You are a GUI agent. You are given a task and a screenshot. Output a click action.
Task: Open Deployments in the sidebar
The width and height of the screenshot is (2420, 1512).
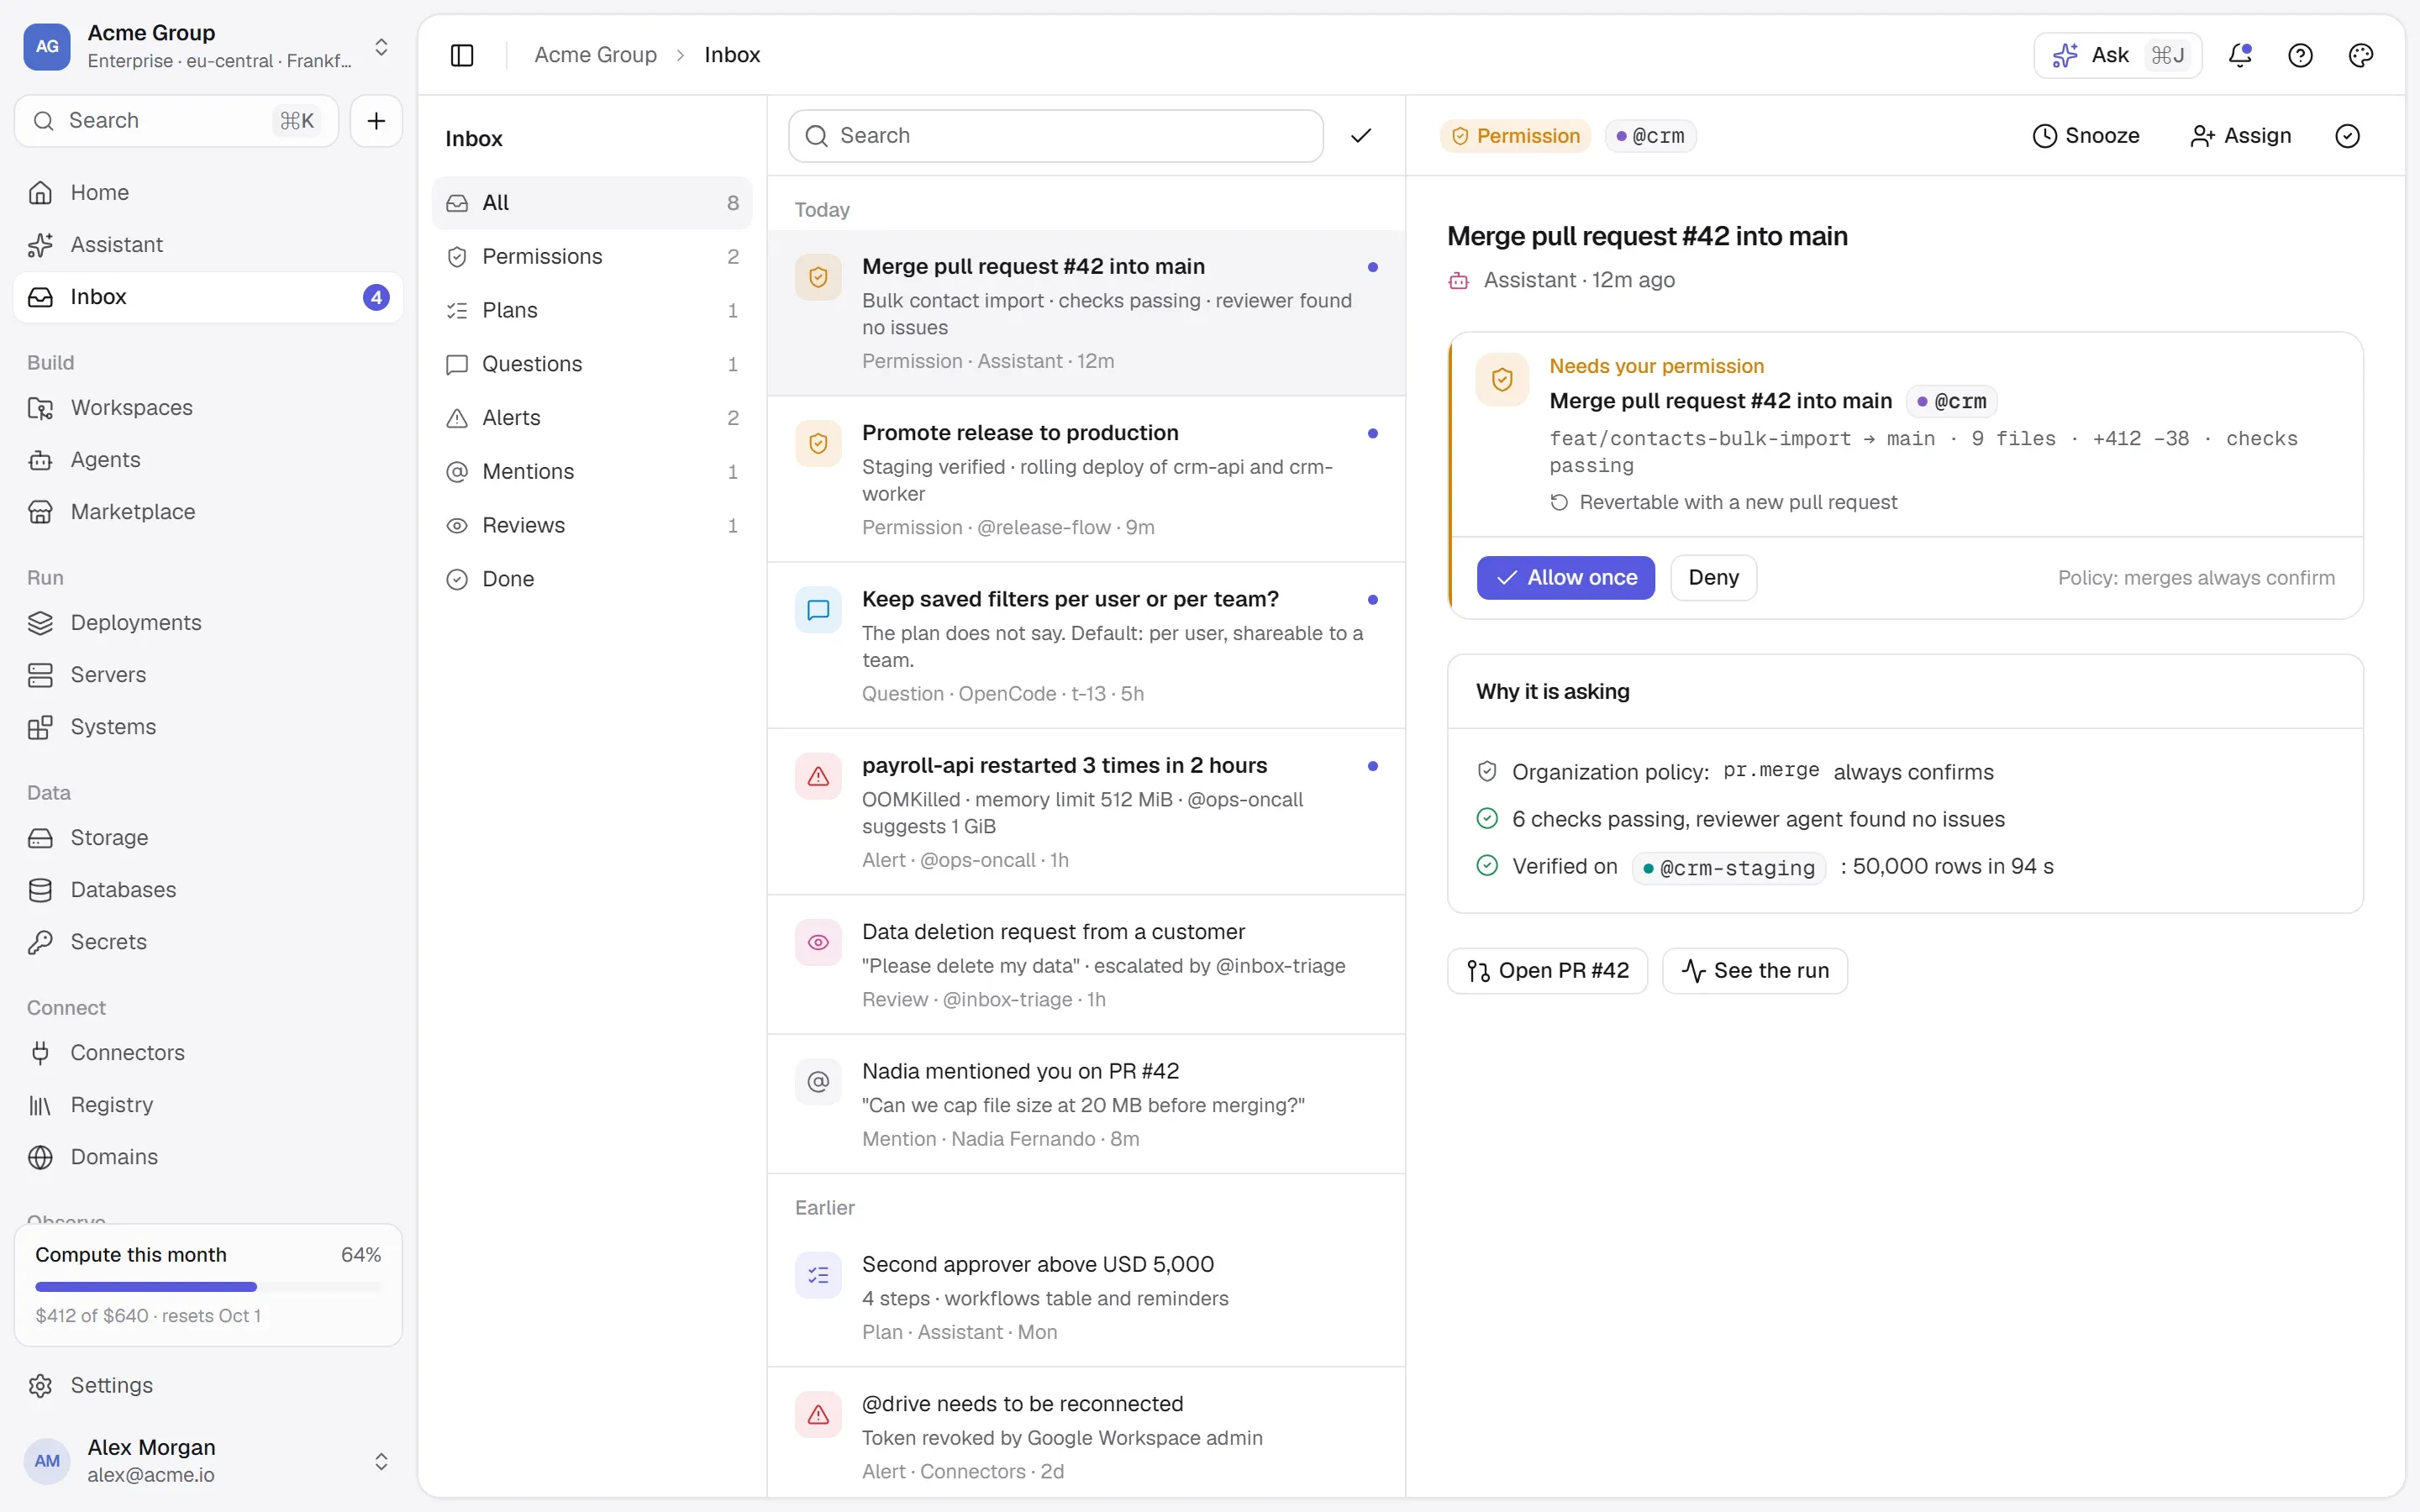(x=208, y=623)
